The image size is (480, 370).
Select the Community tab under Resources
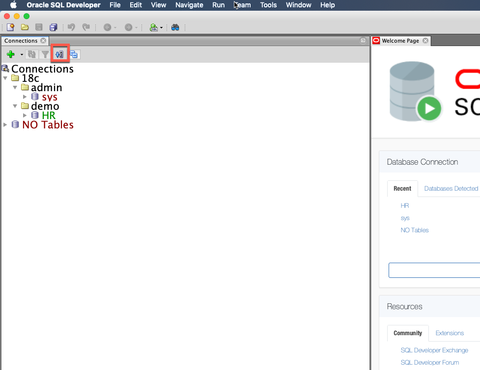(408, 333)
